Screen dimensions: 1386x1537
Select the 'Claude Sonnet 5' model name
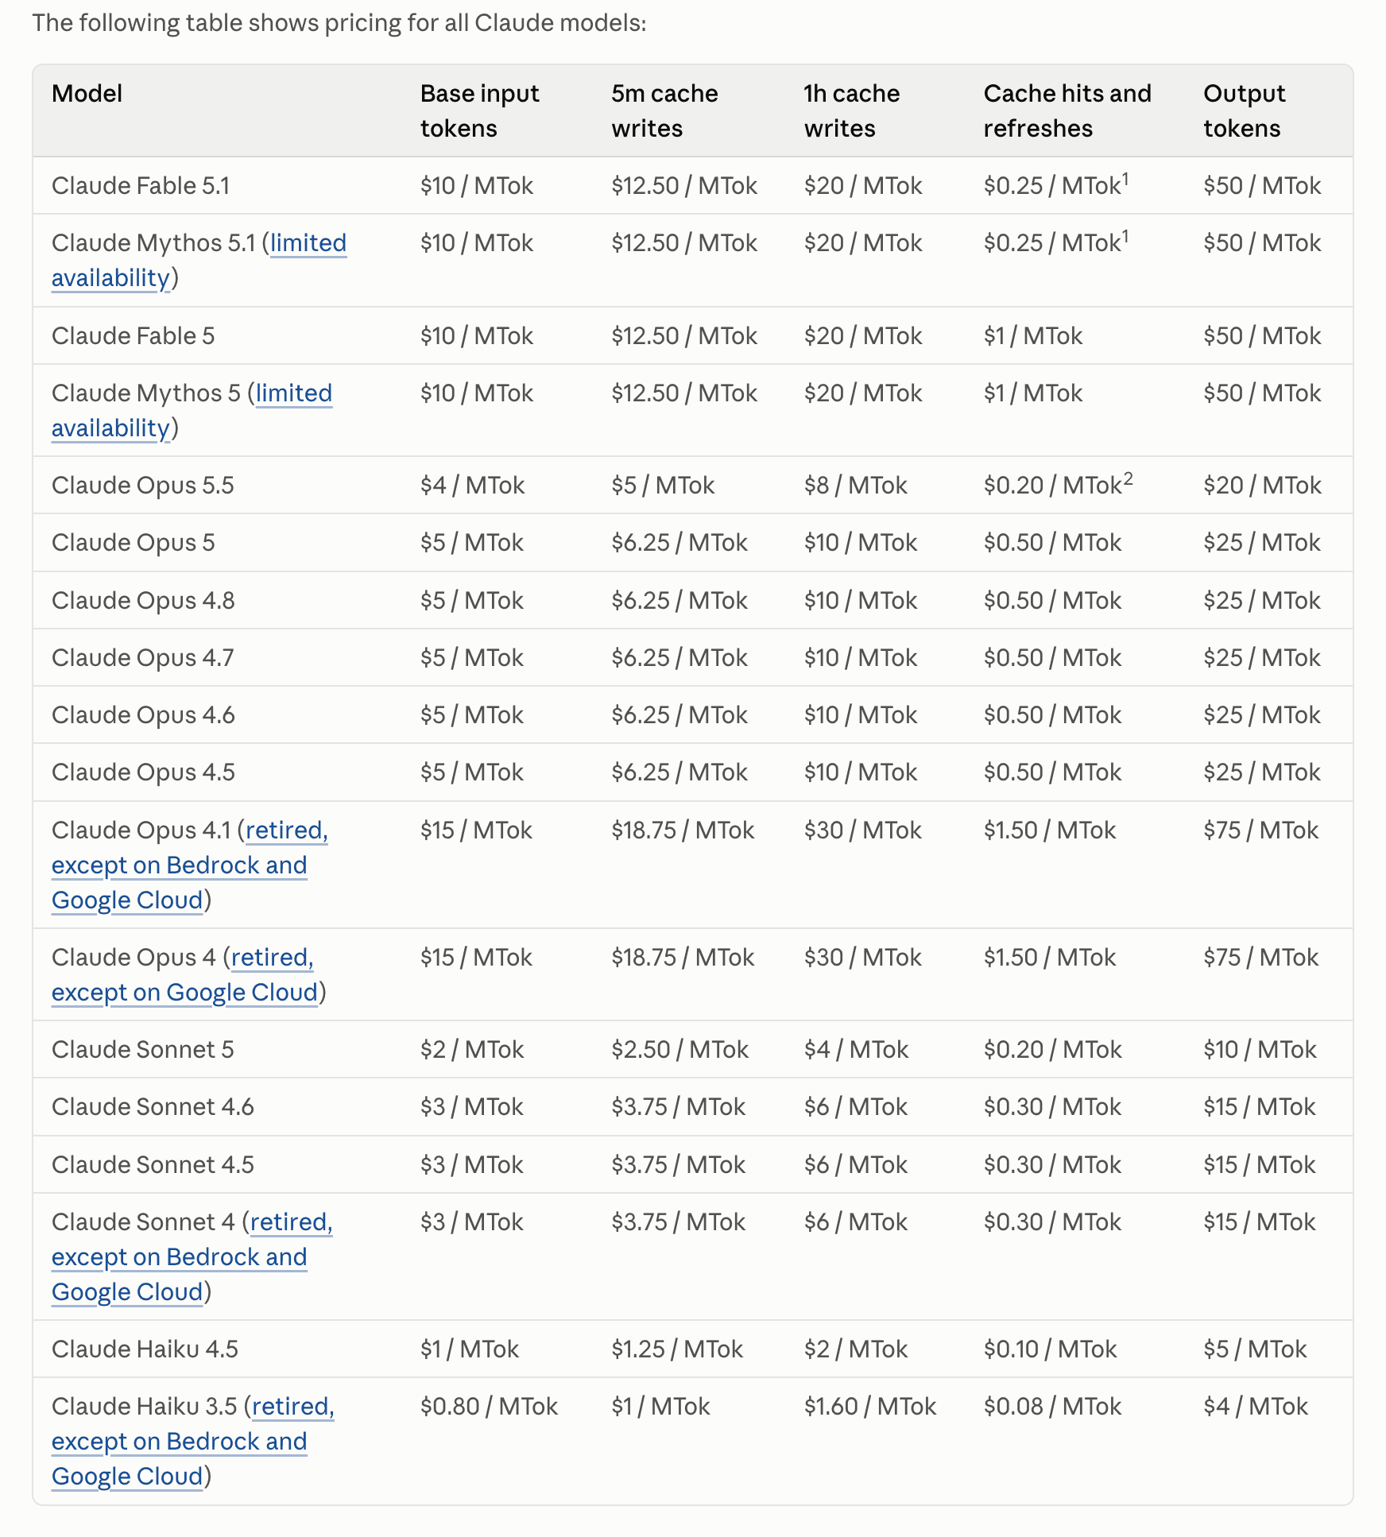(x=143, y=1050)
